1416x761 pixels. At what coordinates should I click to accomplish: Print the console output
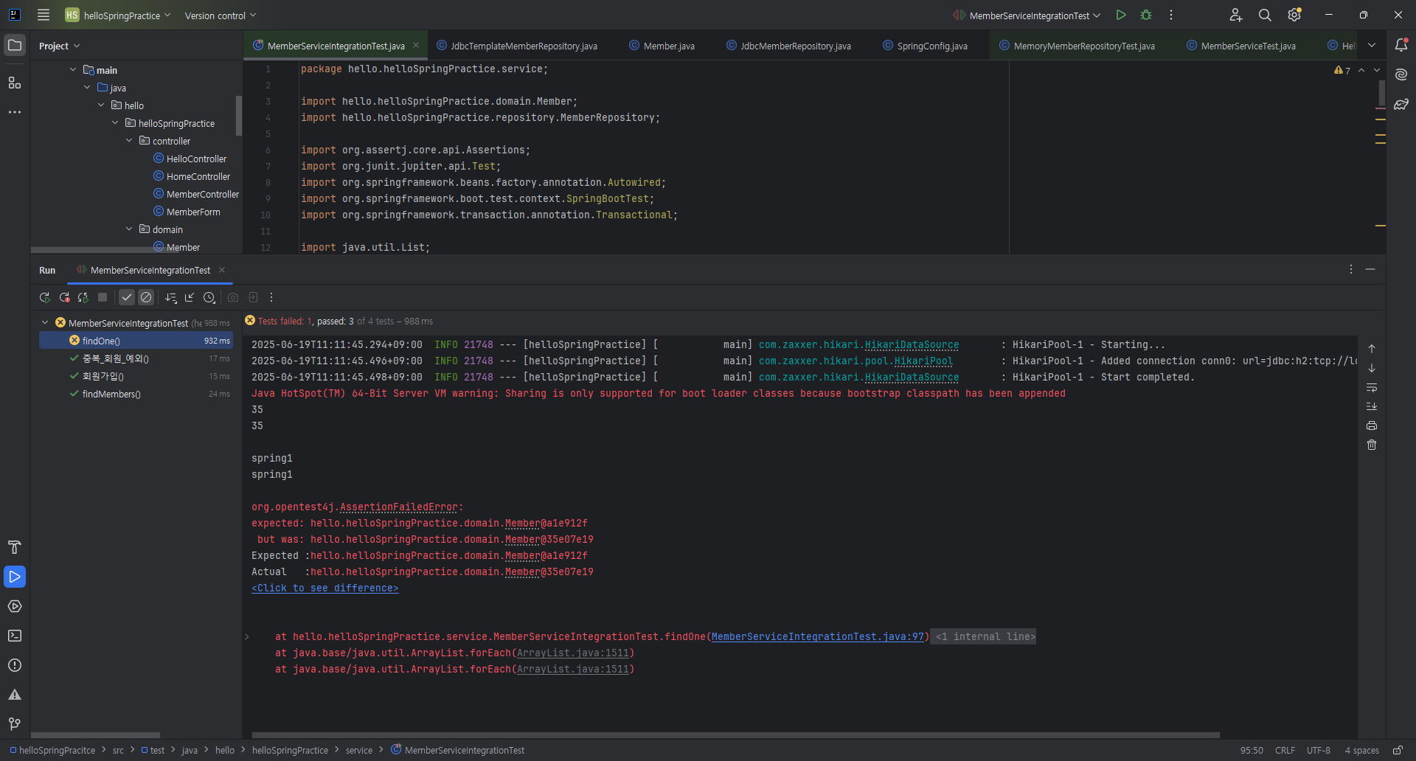[x=1372, y=425]
